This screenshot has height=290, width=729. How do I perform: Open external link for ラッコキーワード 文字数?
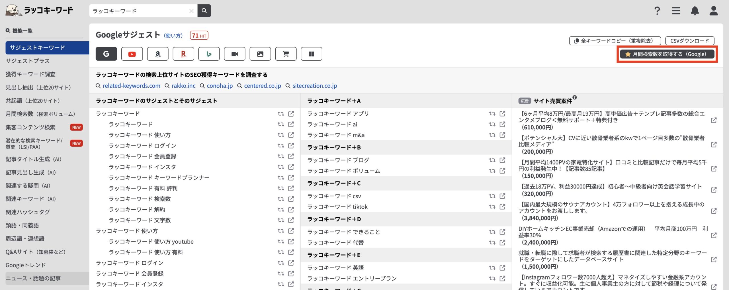(291, 220)
